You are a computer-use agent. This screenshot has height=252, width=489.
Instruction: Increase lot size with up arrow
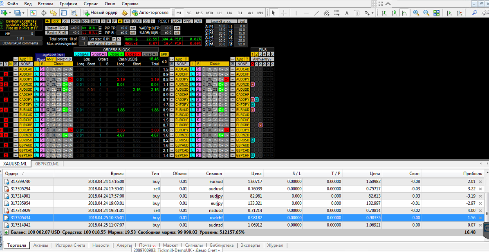[x=119, y=39]
